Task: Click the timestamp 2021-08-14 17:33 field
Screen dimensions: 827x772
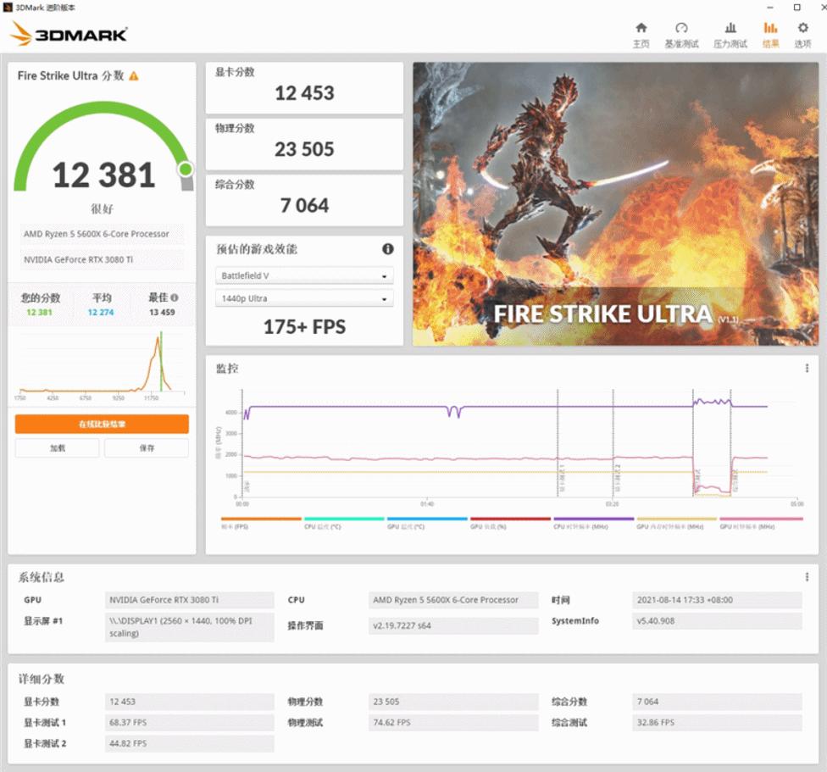Action: click(x=717, y=600)
